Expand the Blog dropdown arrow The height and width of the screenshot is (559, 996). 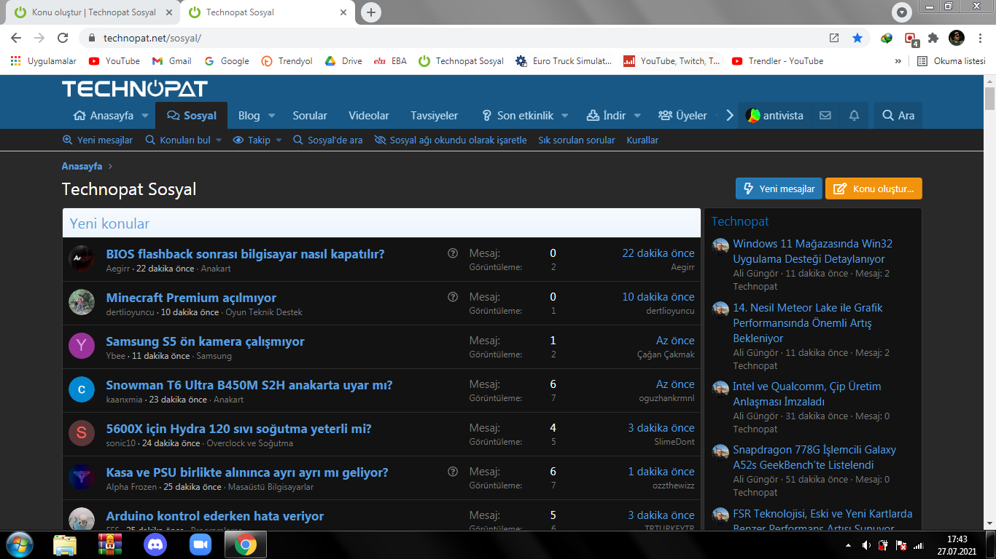coord(271,116)
